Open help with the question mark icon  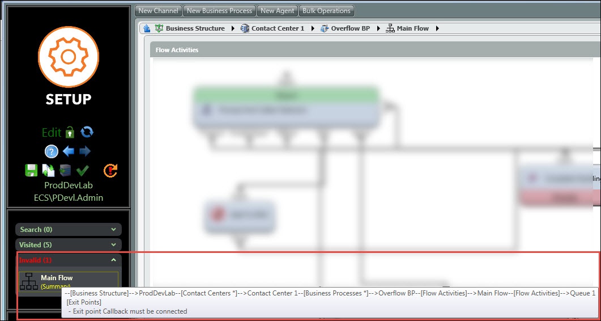click(x=52, y=151)
